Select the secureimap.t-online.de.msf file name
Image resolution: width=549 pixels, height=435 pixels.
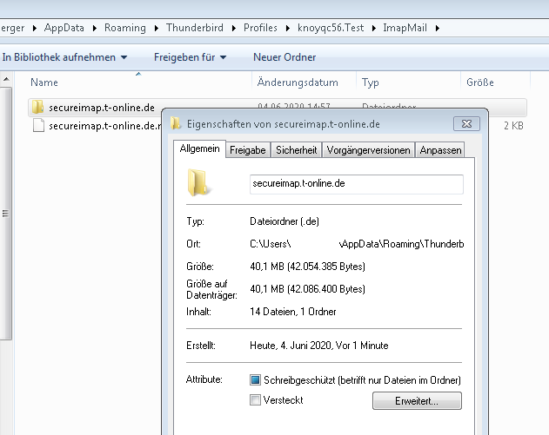(x=105, y=126)
